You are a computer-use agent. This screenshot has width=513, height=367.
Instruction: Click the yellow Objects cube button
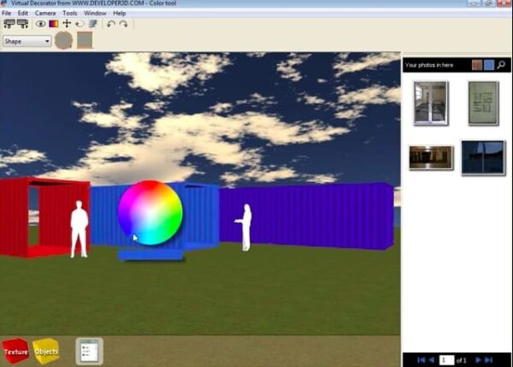[46, 352]
